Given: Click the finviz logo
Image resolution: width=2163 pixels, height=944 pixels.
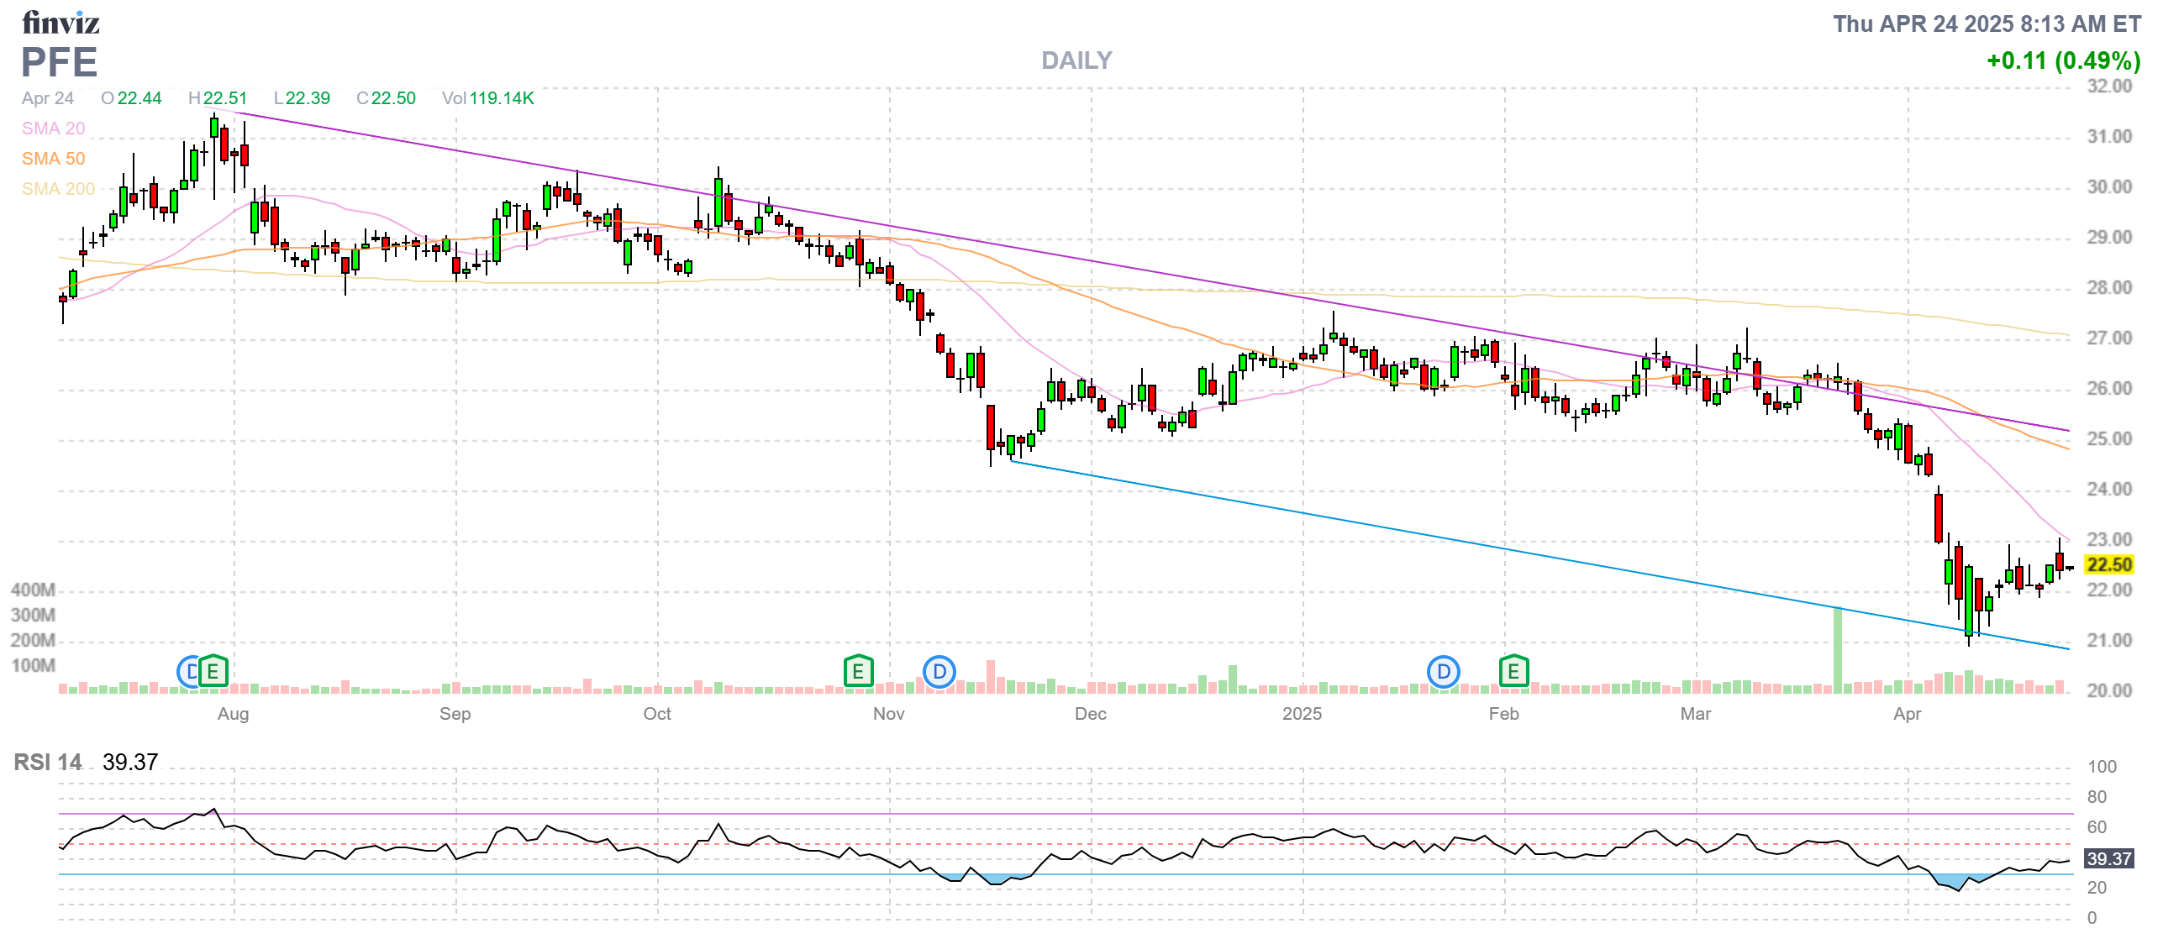Looking at the screenshot, I should point(61,23).
